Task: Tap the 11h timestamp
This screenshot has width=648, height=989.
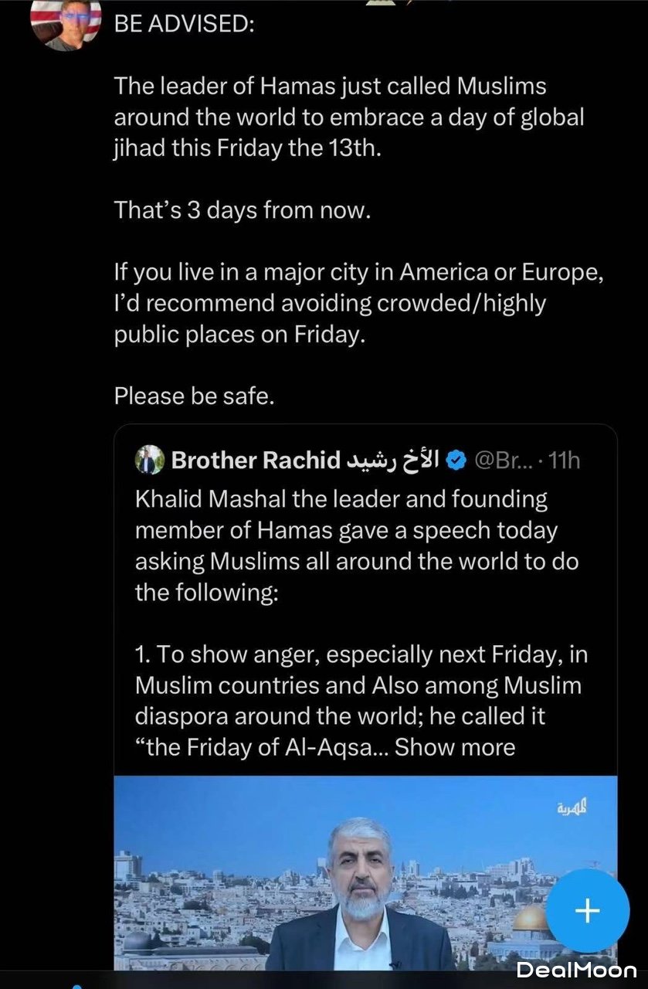Action: tap(562, 461)
